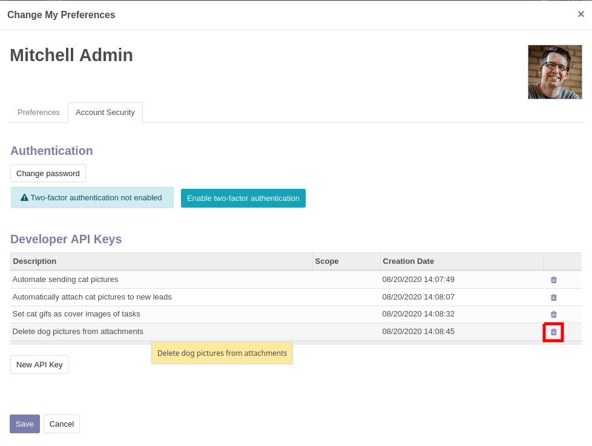Select the 'Automate sending cat pictures' description text
The width and height of the screenshot is (592, 446).
[65, 280]
